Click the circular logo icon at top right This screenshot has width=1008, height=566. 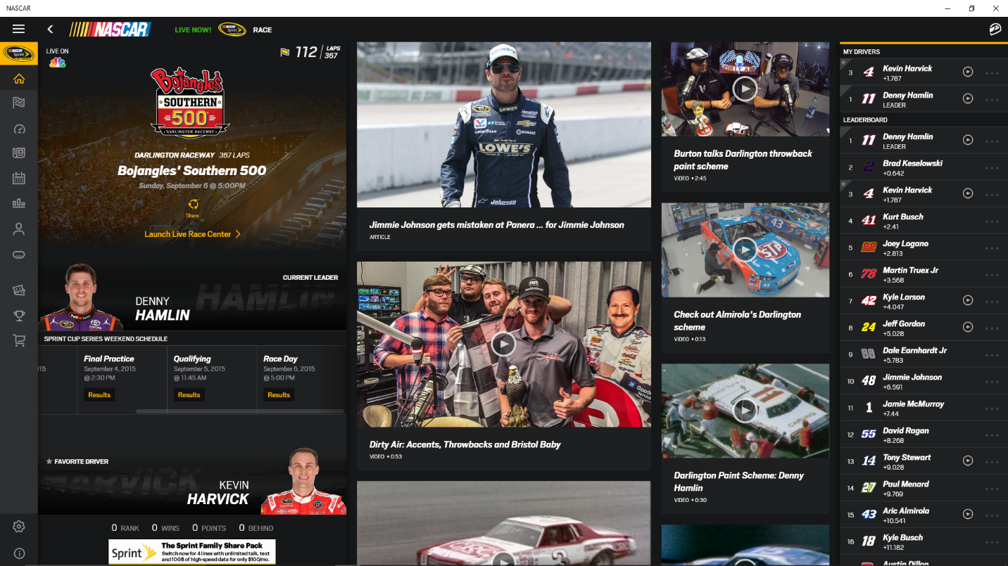[995, 29]
